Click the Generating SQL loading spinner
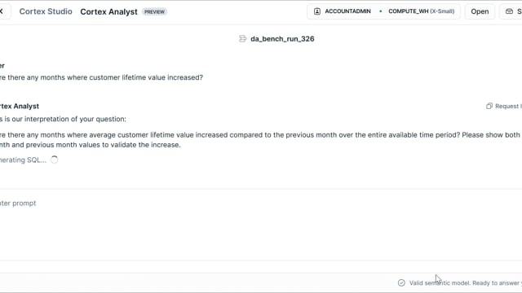Image resolution: width=522 pixels, height=293 pixels. click(55, 160)
